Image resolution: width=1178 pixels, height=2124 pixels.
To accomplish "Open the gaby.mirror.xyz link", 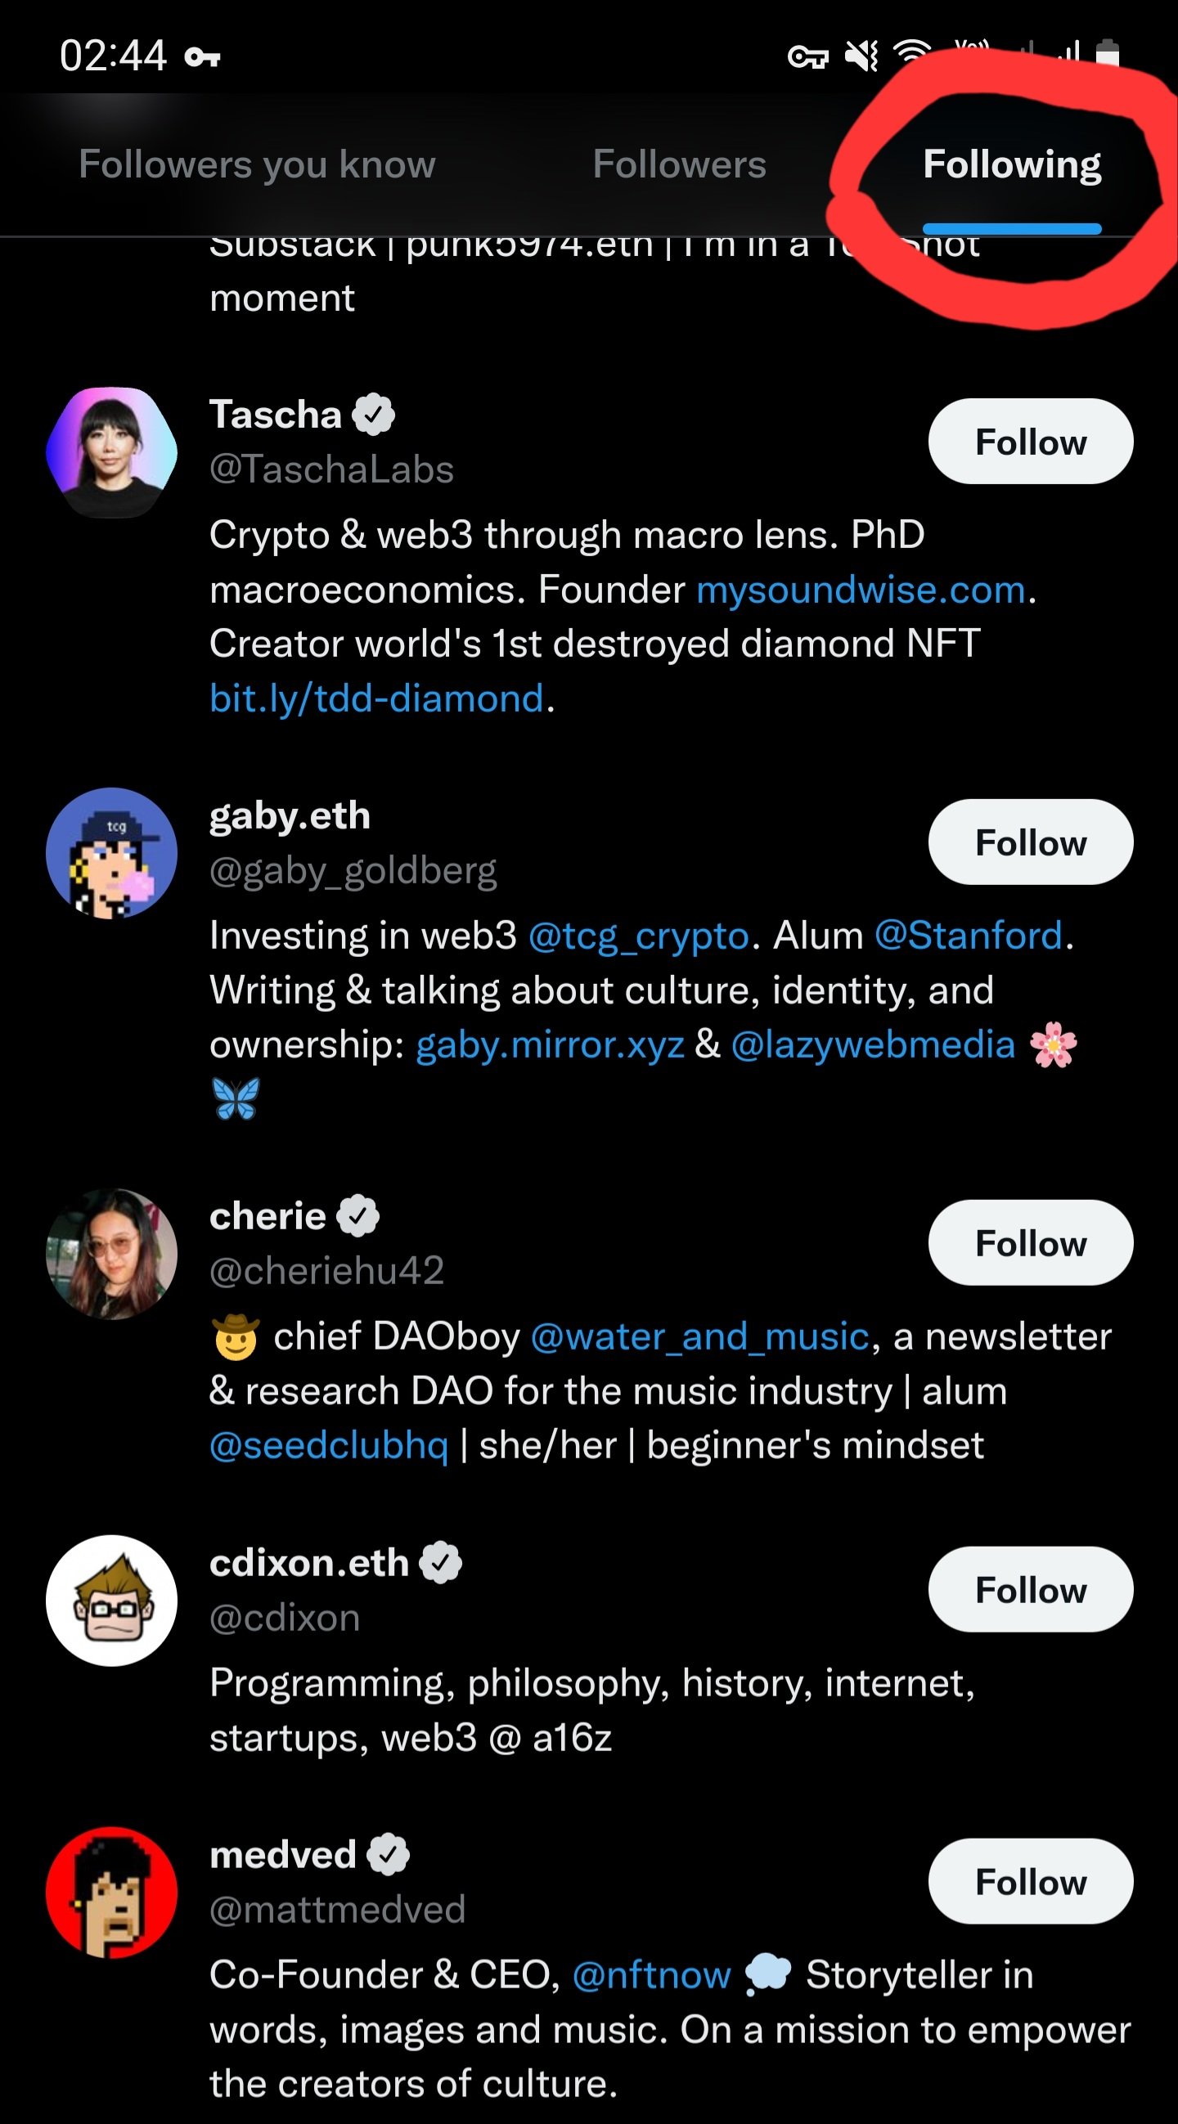I will (x=551, y=1044).
